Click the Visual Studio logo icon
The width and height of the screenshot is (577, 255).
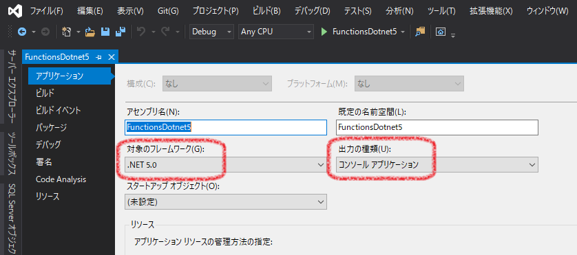14,11
